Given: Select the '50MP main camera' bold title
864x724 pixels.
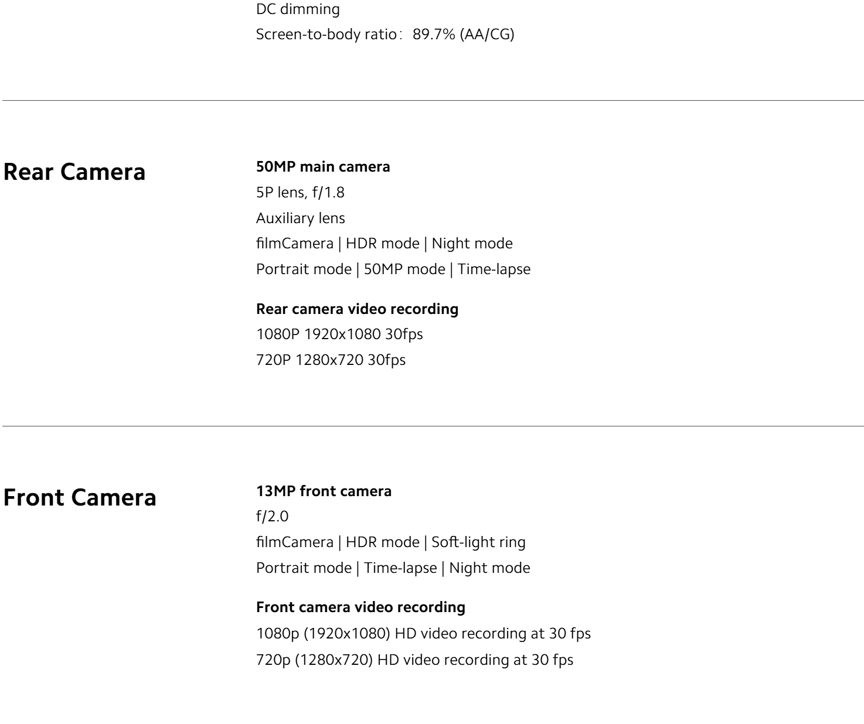Looking at the screenshot, I should pyautogui.click(x=323, y=167).
